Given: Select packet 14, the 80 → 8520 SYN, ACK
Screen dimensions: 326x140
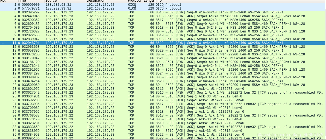Looking at the screenshot, I should coord(163,54).
